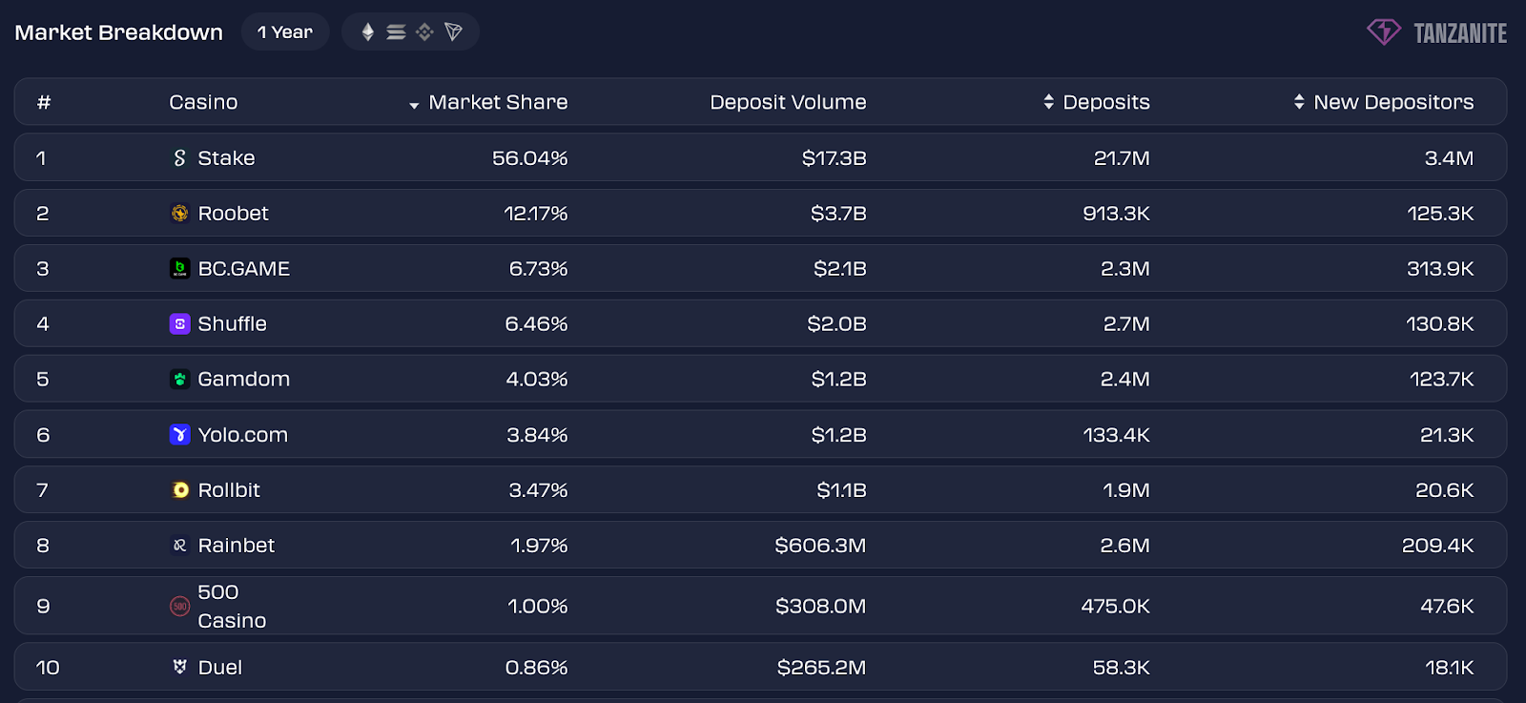
Task: Select the Tron chain filter icon
Action: pyautogui.click(x=453, y=32)
